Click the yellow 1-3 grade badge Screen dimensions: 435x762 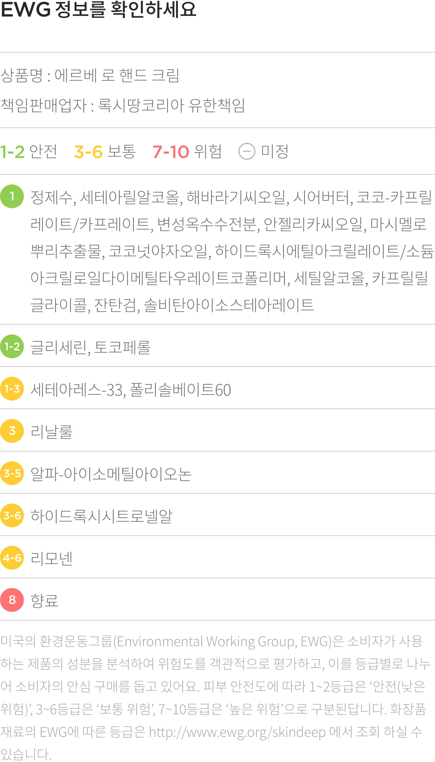click(12, 389)
